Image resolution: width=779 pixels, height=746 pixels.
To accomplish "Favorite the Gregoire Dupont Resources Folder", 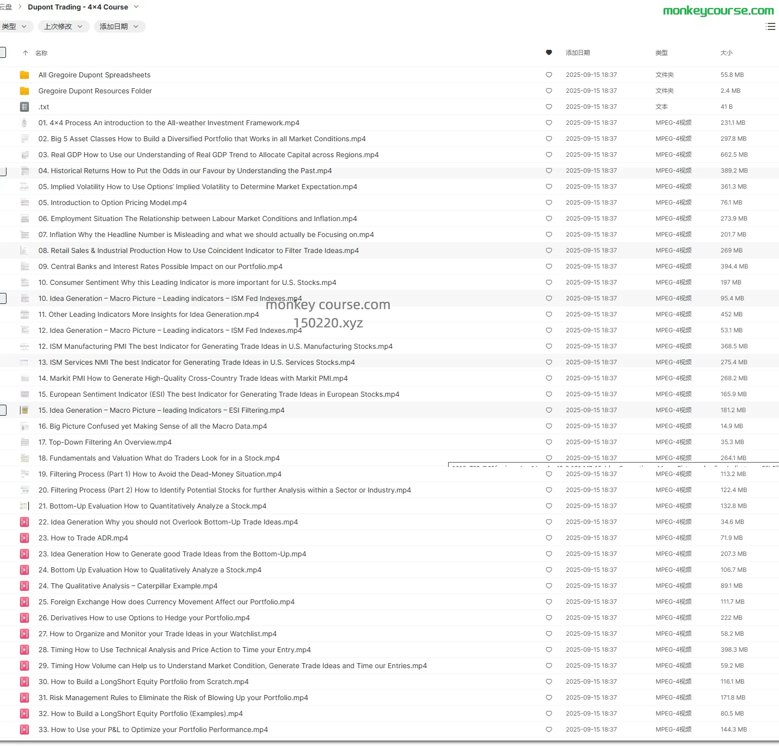I will click(x=549, y=91).
